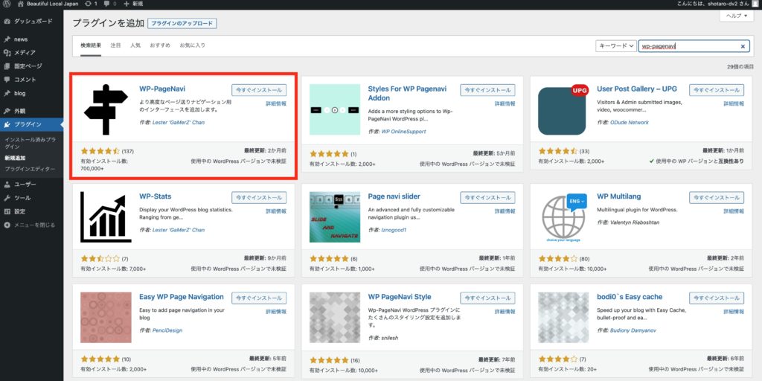Select the 検索結果 tab
Screen dimensions: 762x381
(x=91, y=45)
